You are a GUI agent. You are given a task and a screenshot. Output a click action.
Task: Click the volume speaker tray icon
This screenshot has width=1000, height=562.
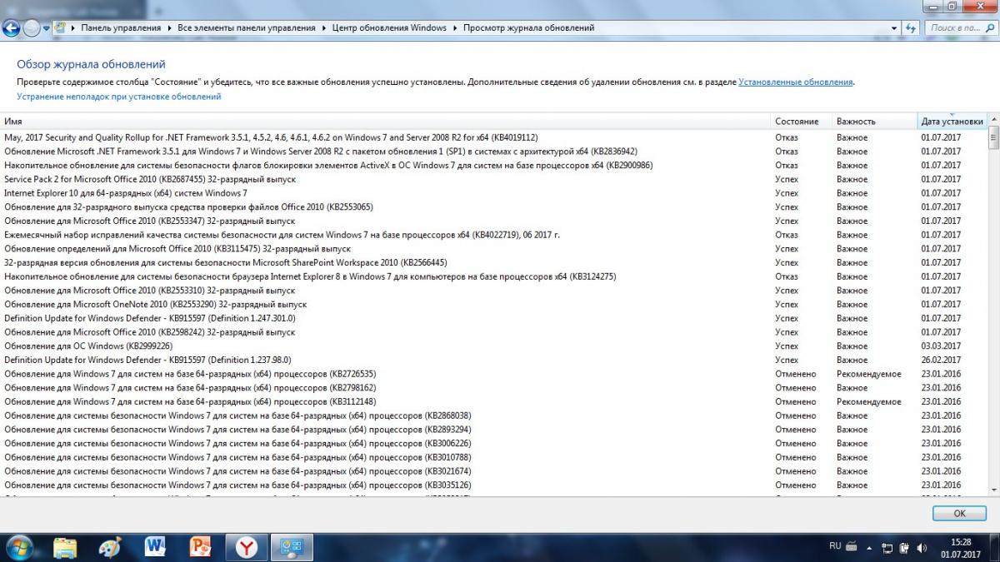(922, 547)
